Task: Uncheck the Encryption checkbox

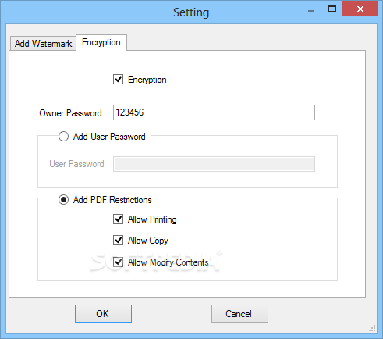Action: 119,80
